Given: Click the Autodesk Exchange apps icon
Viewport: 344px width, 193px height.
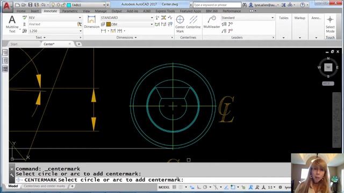Looking at the screenshot, I should click(x=283, y=5).
